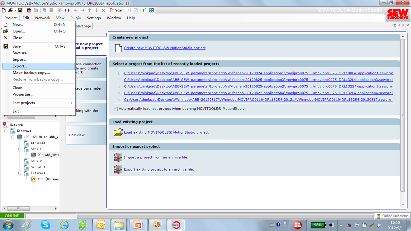The height and width of the screenshot is (231, 411).
Task: Collapse the Ethernet node in network tree
Action: tap(6, 131)
